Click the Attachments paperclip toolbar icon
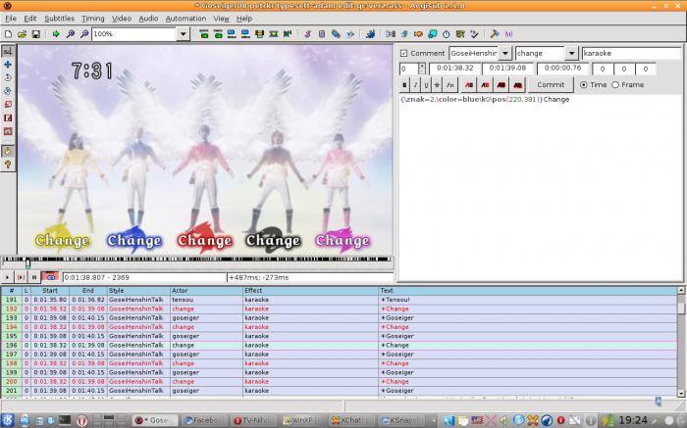Screen dimensions: 687x428 point(336,33)
